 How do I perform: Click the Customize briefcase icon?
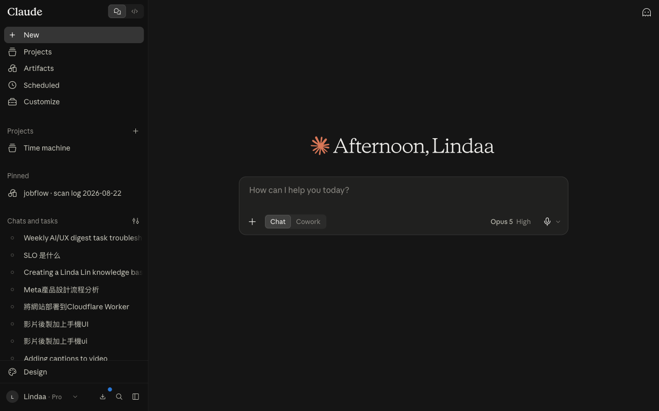[12, 102]
